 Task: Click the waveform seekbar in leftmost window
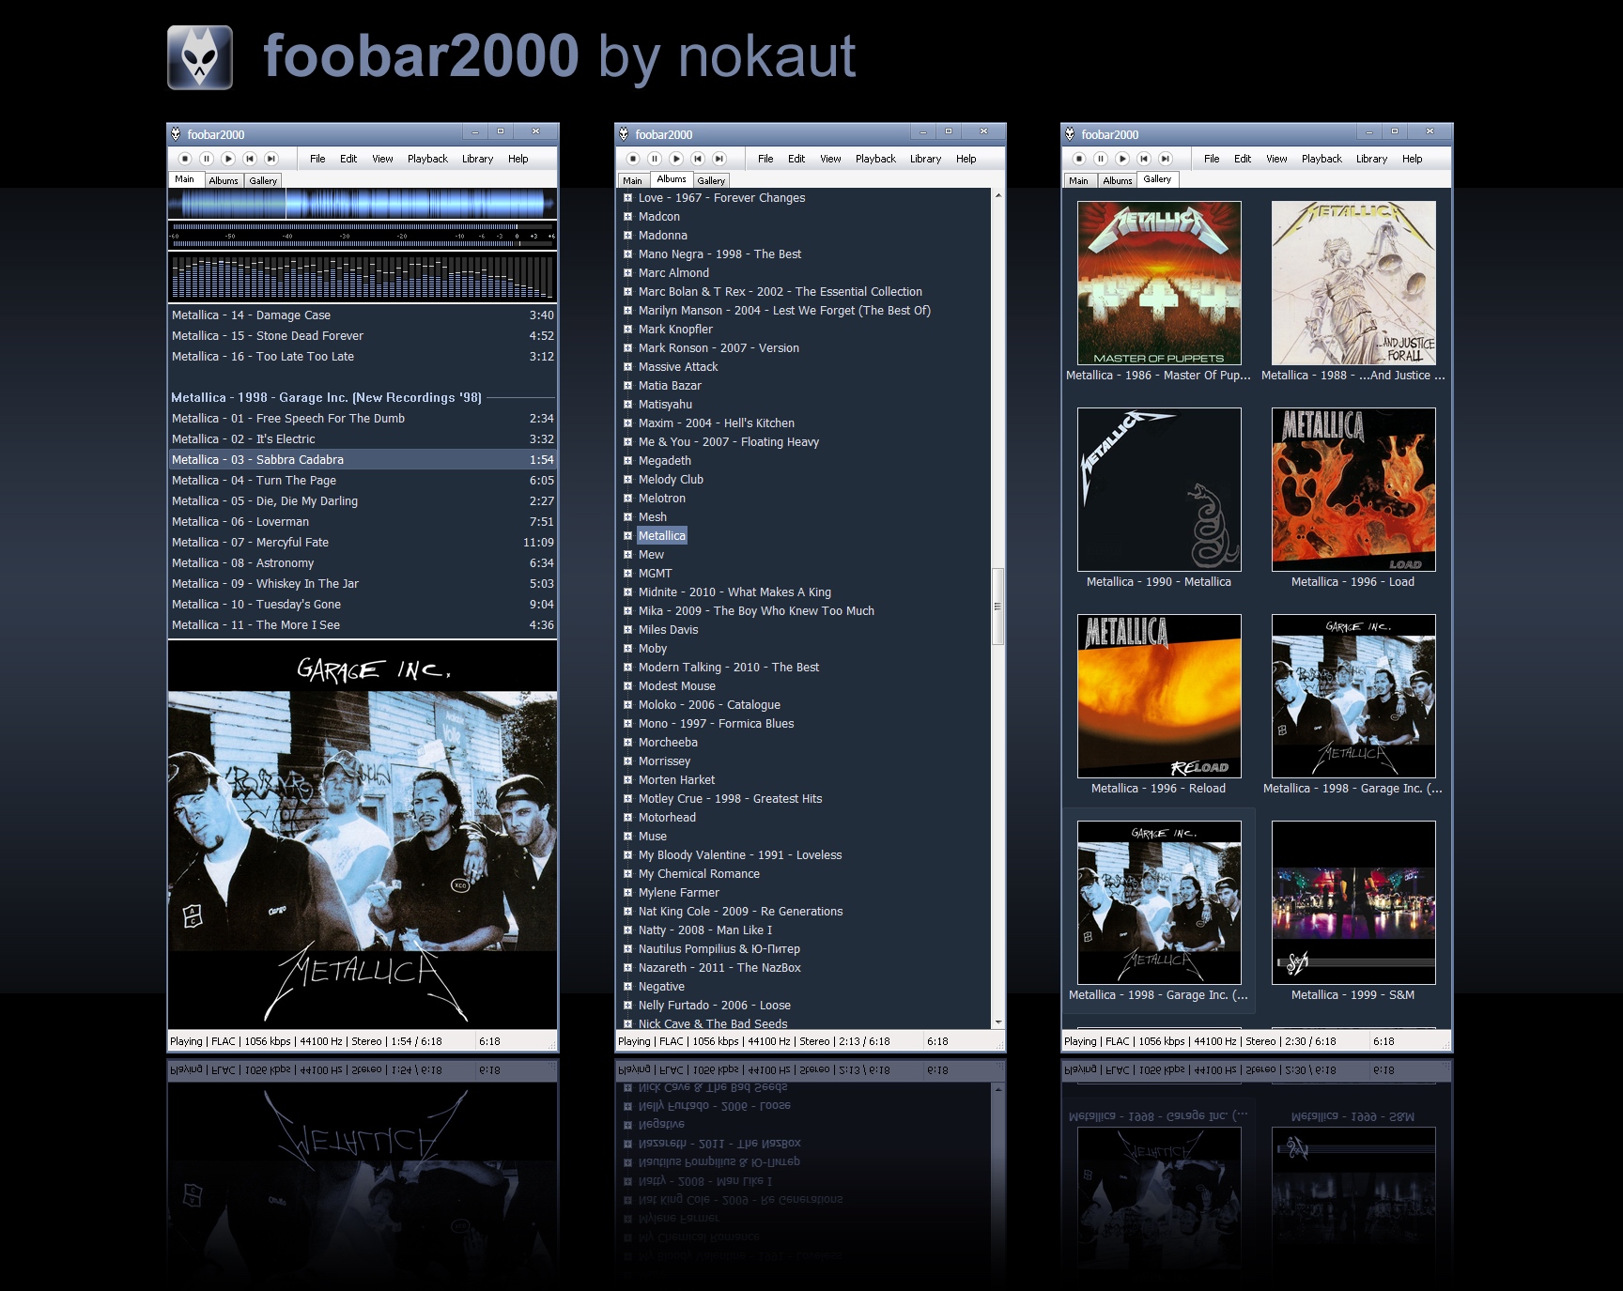coord(363,204)
